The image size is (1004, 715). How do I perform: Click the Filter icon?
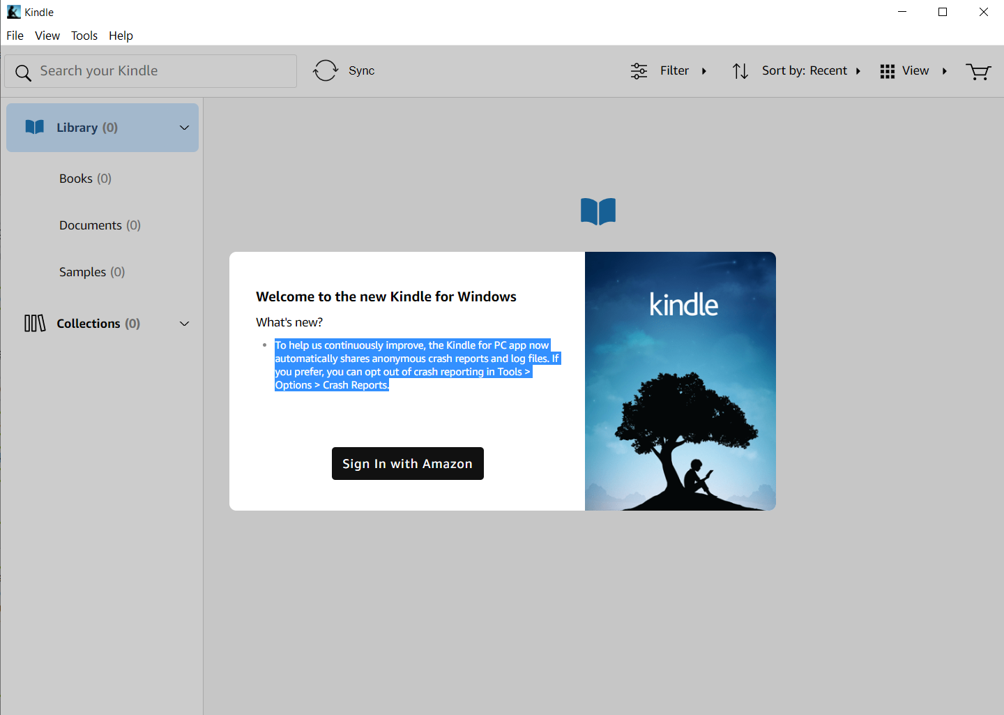click(639, 70)
